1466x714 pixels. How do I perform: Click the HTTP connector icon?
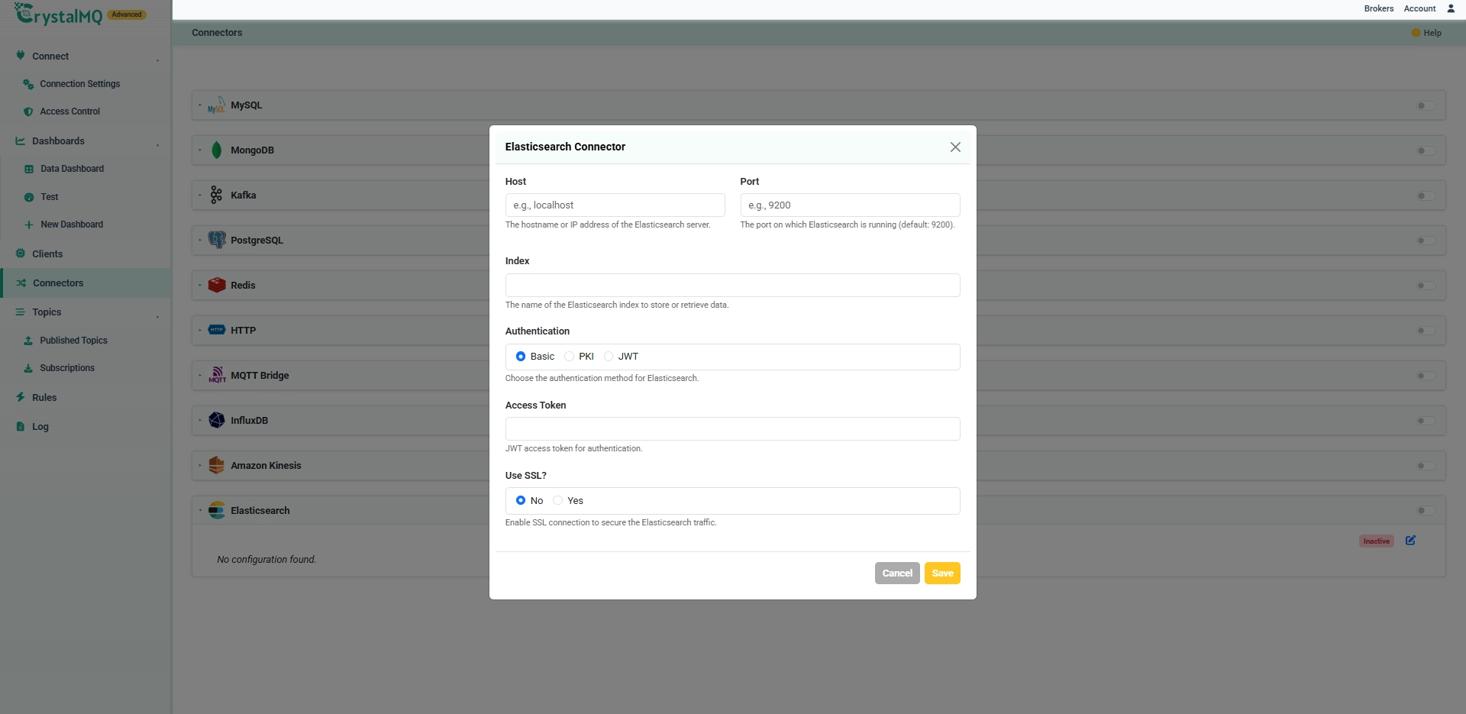pos(217,330)
